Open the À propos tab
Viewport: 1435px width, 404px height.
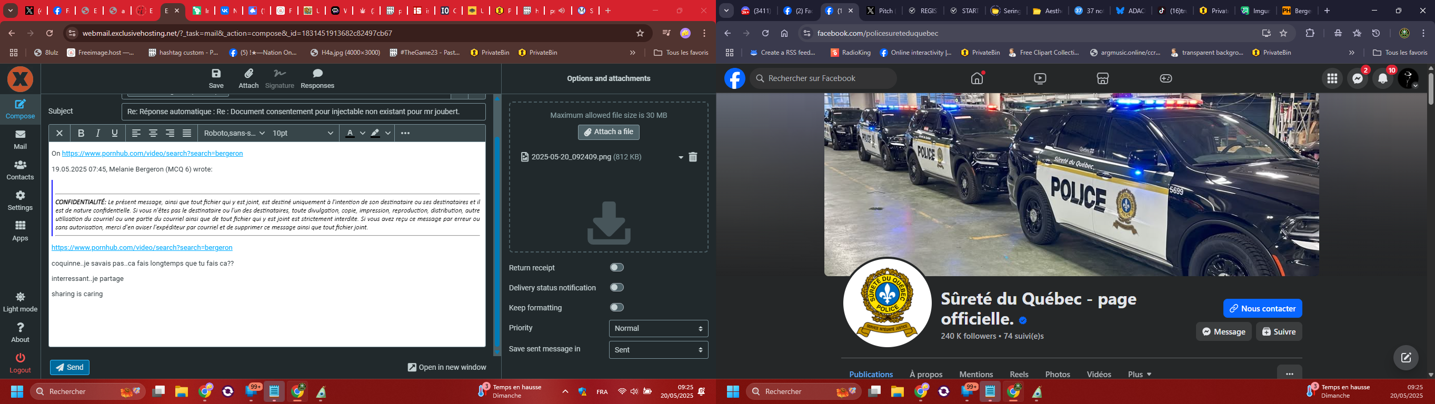(x=926, y=375)
